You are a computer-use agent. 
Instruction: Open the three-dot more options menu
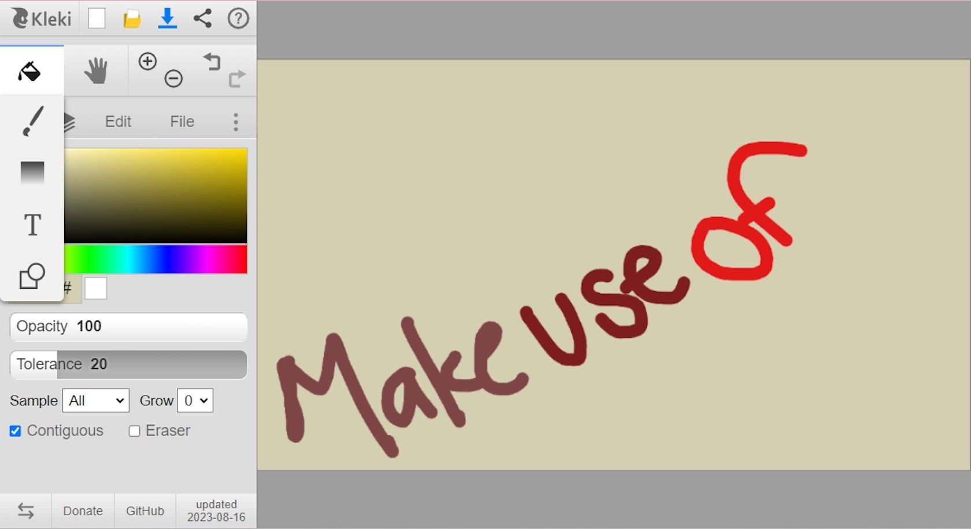pyautogui.click(x=236, y=122)
